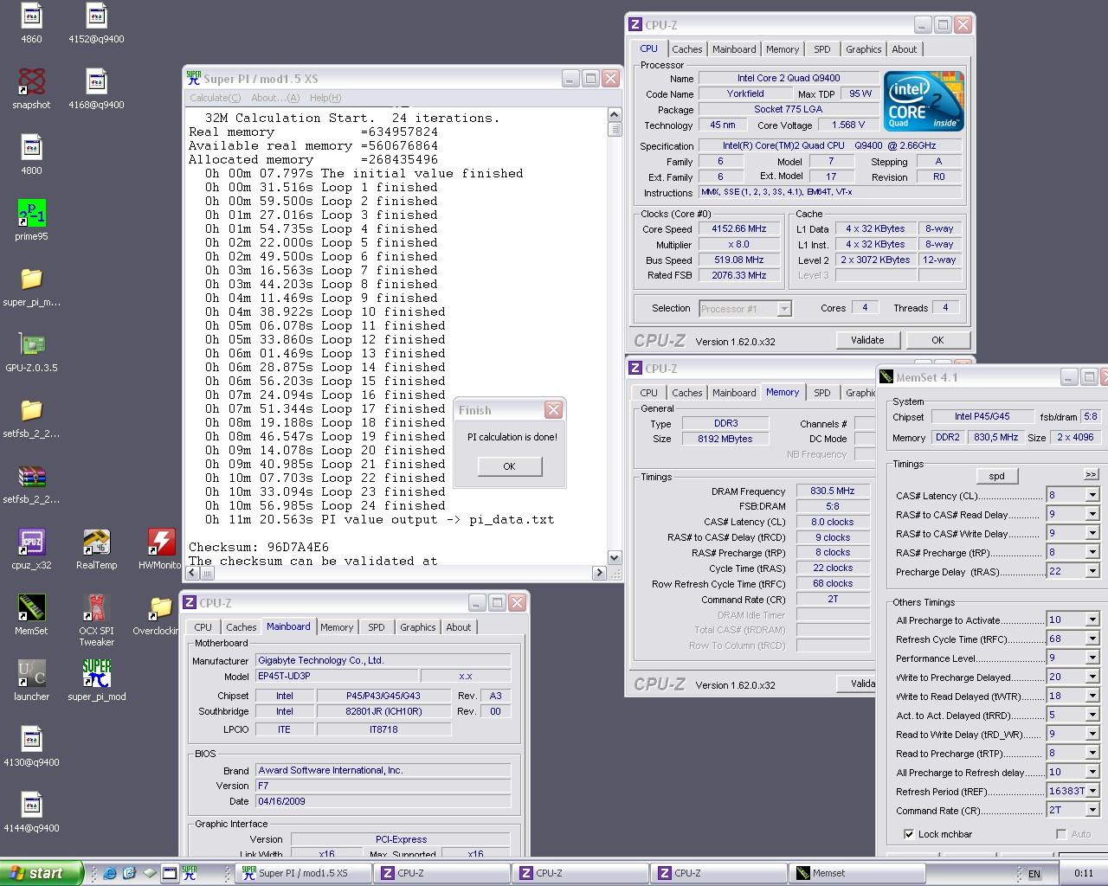Viewport: 1108px width, 886px height.
Task: Click the Windows start button
Action: click(x=42, y=873)
